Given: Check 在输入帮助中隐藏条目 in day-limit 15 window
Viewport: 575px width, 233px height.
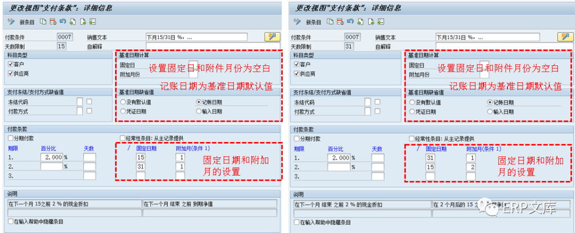Looking at the screenshot, I should tap(10, 222).
